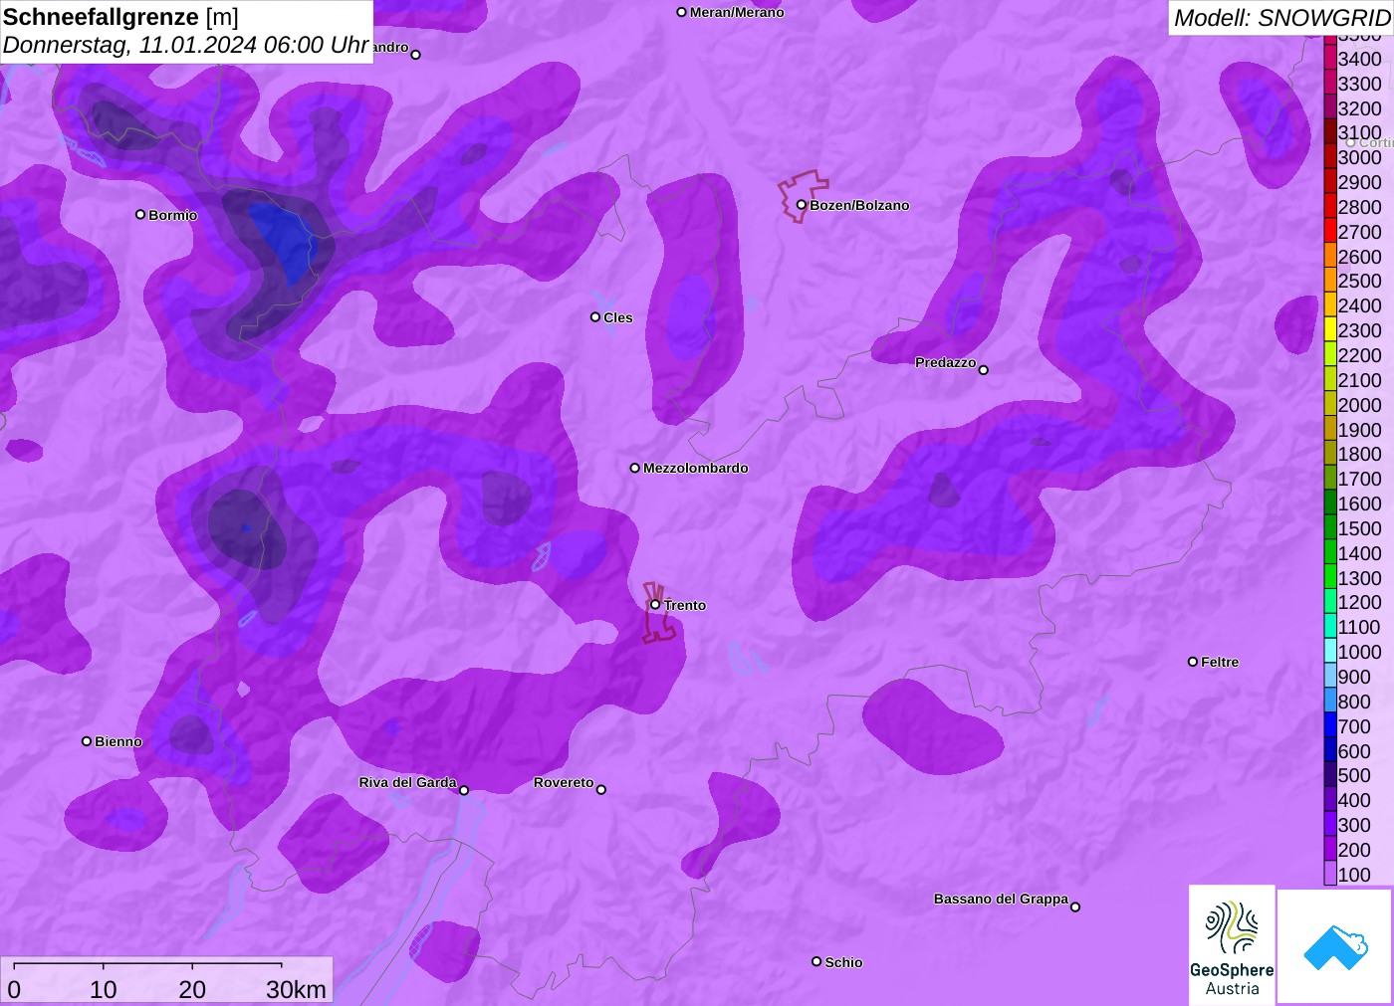Click the light purple 100 legend swatch
This screenshot has height=1006, width=1394.
(1330, 875)
